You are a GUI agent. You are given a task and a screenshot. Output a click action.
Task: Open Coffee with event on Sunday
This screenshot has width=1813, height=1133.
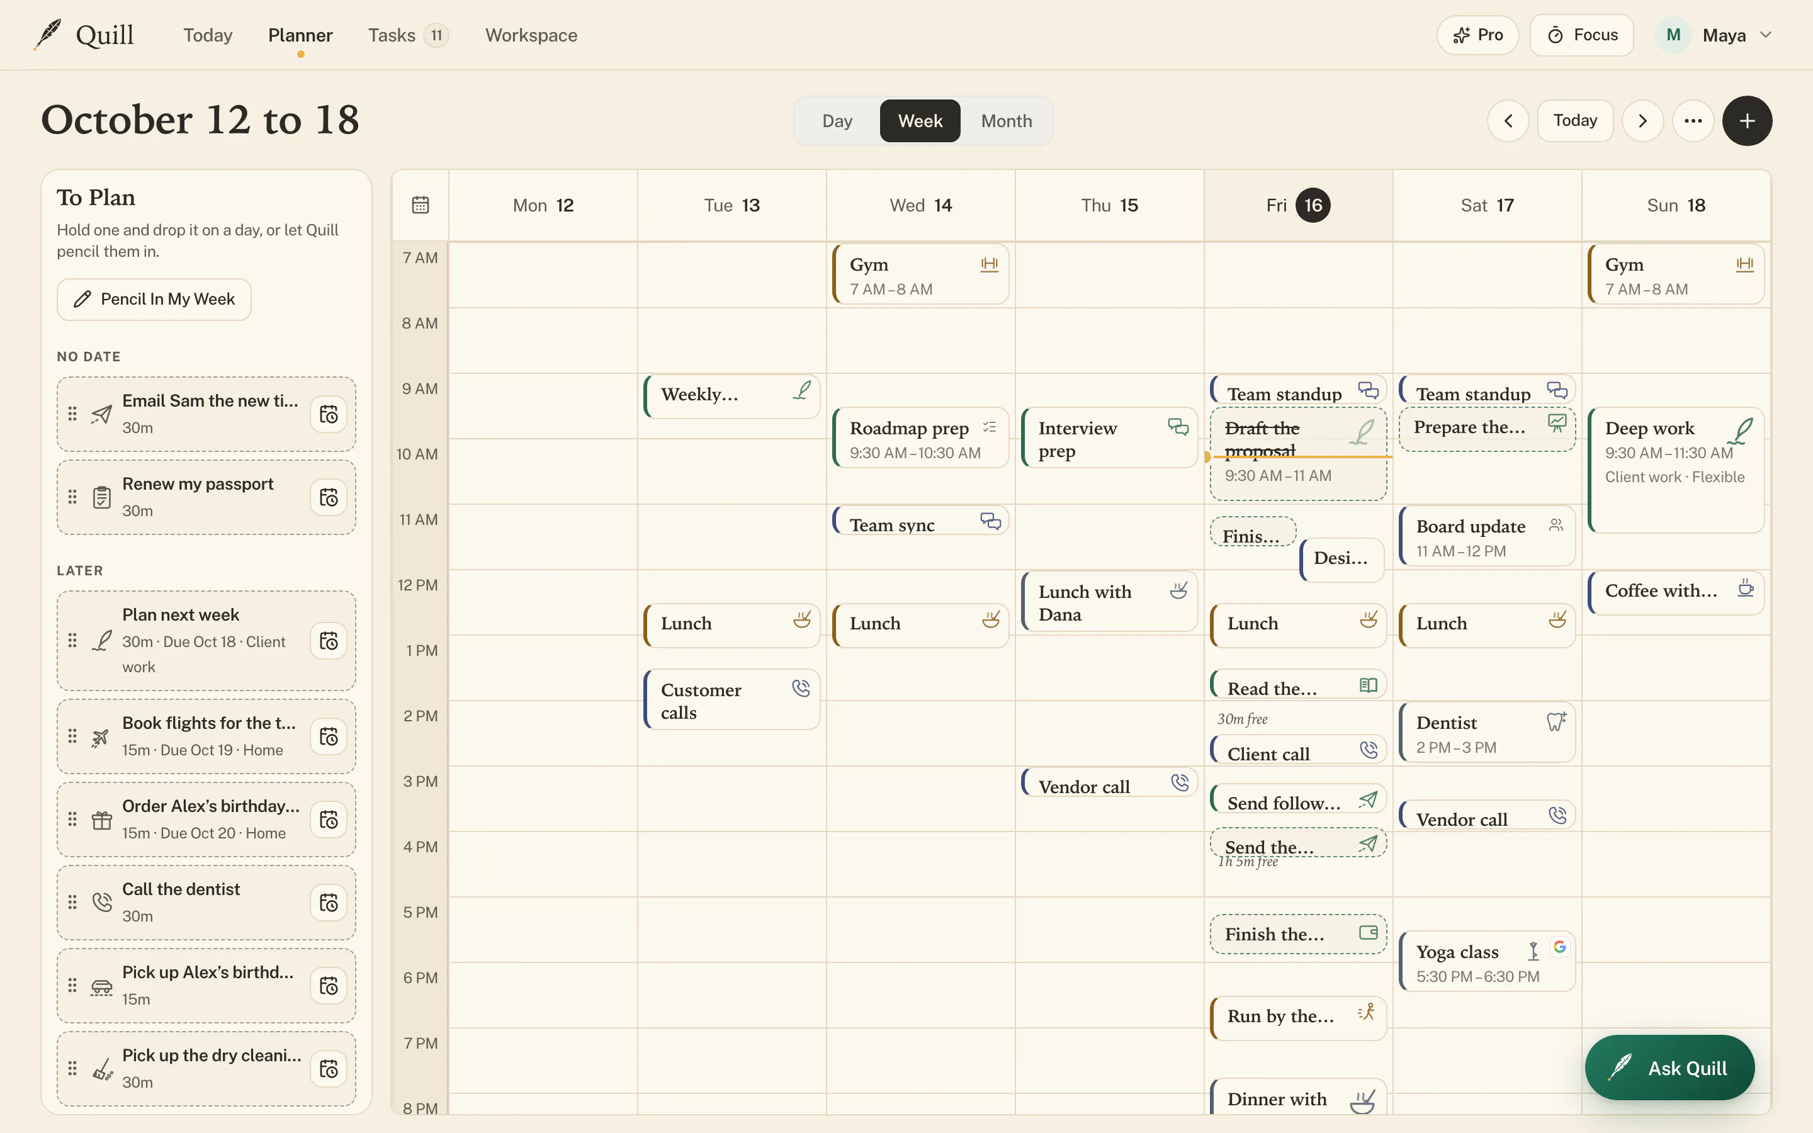tap(1676, 592)
